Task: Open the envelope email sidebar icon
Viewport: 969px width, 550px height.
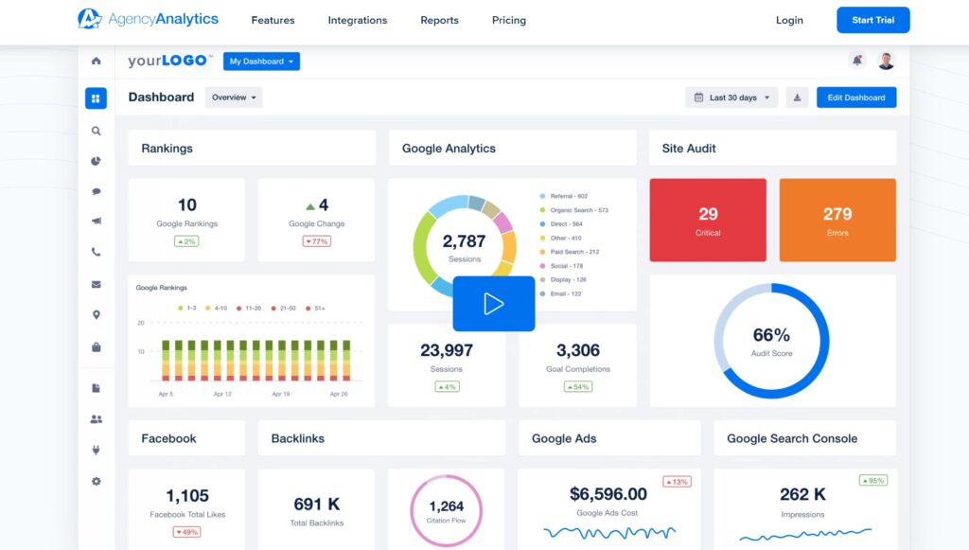Action: click(96, 284)
